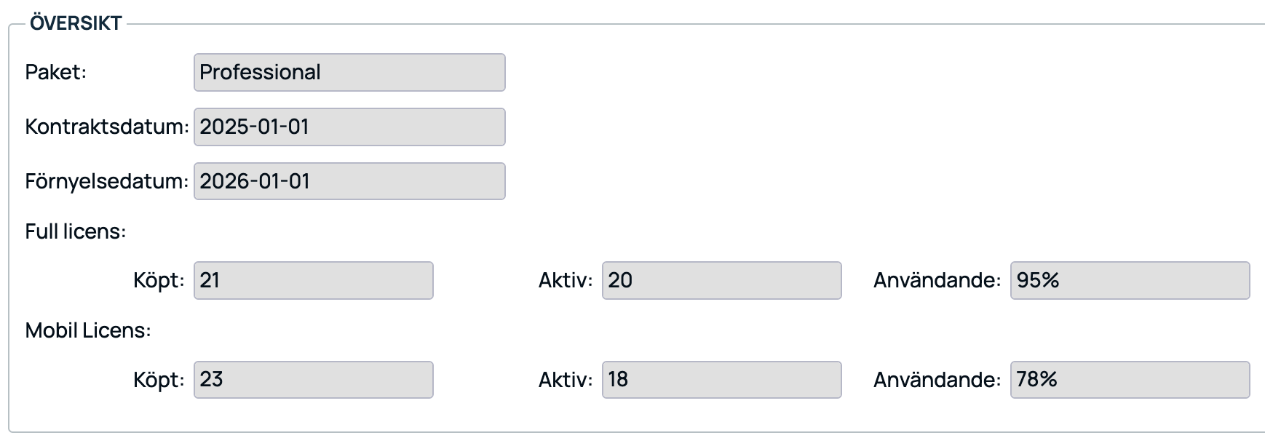Click the Användande label in Mobil Licens row

pyautogui.click(x=935, y=378)
